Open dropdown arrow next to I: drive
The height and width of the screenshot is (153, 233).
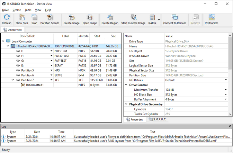click(52, 51)
